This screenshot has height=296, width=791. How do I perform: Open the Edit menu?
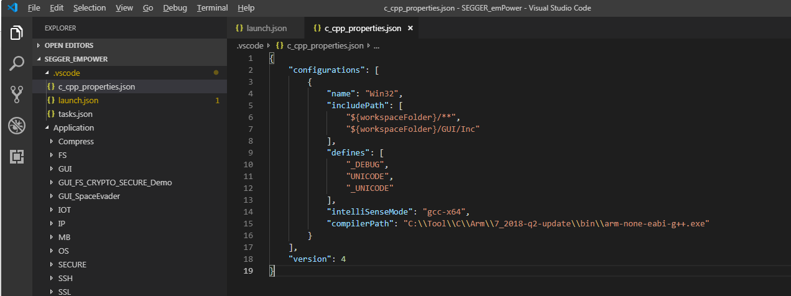(x=57, y=8)
